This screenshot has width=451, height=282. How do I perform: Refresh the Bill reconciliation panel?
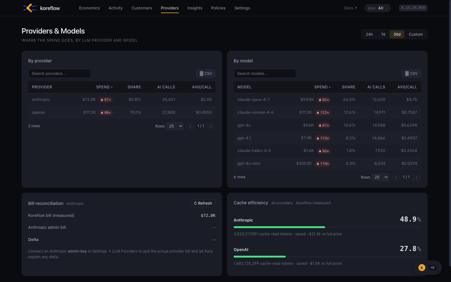(203, 203)
